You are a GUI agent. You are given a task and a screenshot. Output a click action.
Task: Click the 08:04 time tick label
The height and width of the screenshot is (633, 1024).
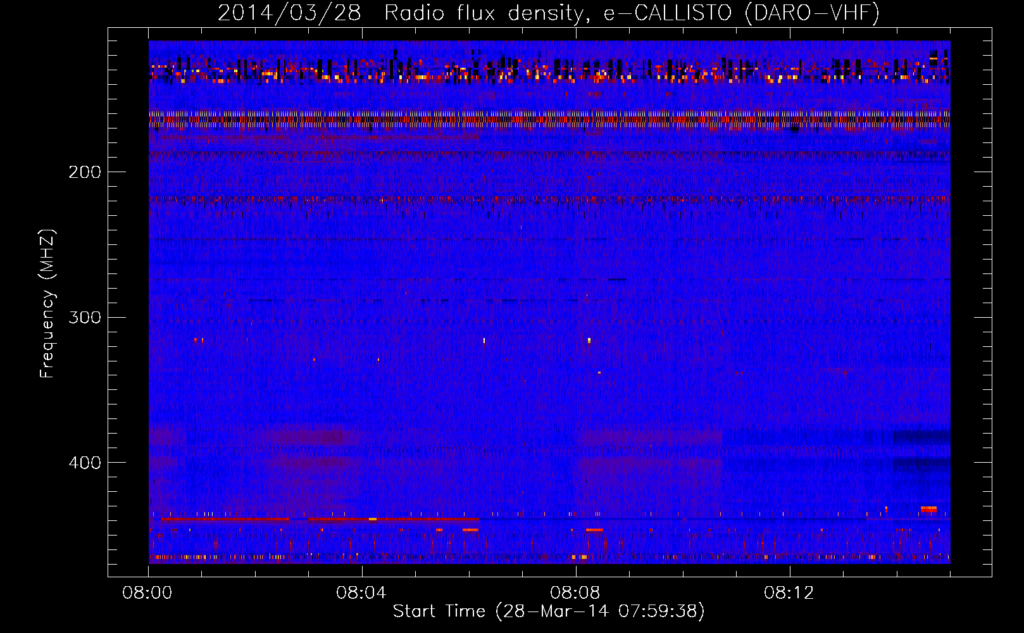[361, 593]
